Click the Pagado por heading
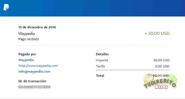185x99 pixels. click(x=27, y=54)
